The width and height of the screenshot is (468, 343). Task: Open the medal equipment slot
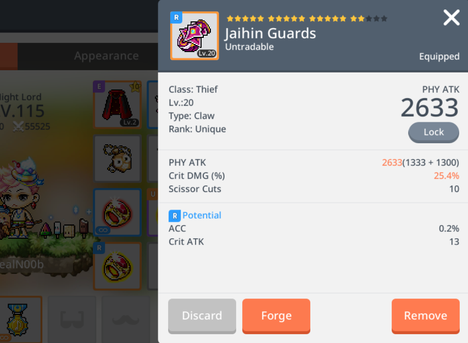(19, 319)
